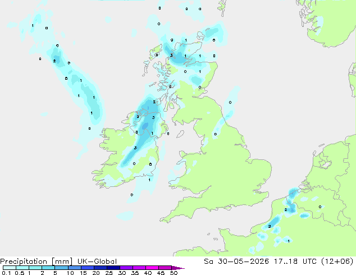Click the legend label '0.1'
Screen dimensions: 356x275
6,273
